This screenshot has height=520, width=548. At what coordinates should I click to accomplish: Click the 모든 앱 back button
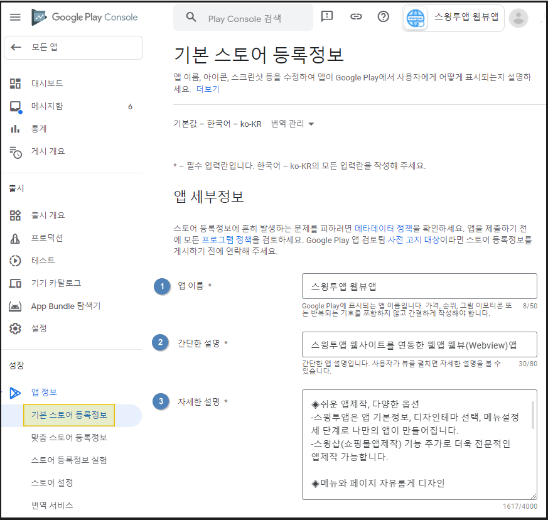(x=73, y=48)
